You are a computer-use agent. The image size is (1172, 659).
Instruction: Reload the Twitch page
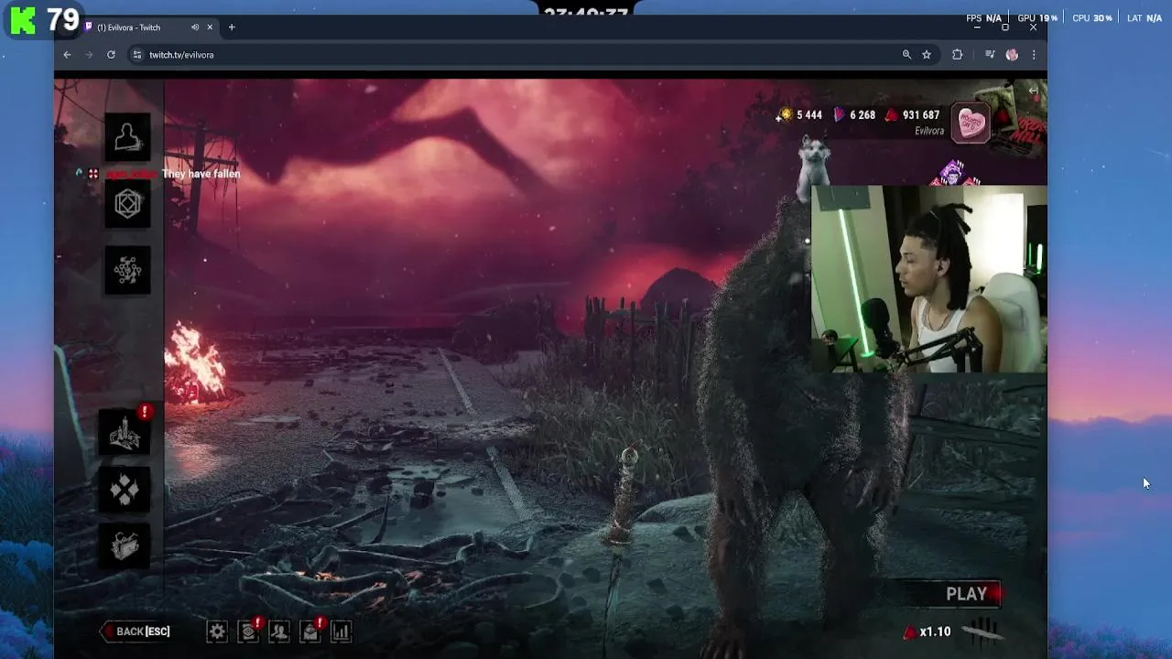[x=111, y=55]
